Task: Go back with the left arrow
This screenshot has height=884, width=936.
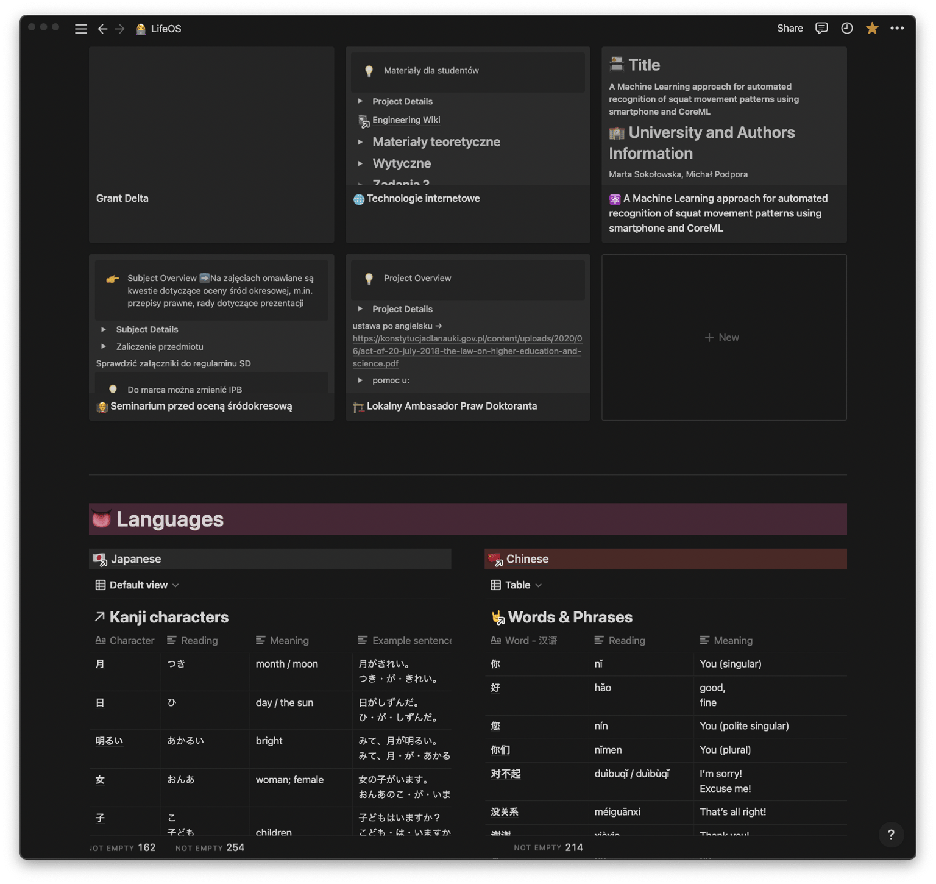Action: 102,29
